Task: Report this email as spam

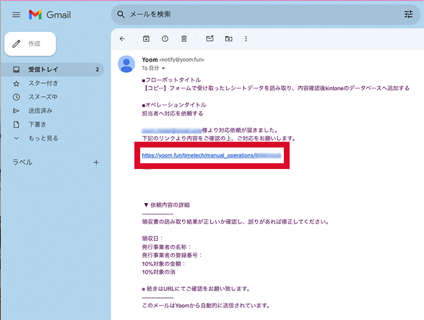Action: tap(165, 39)
